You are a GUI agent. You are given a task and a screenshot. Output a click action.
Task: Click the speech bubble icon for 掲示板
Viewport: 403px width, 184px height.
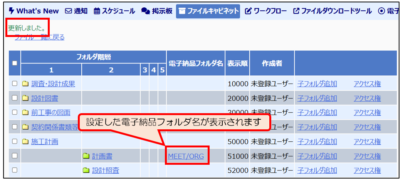tap(145, 11)
